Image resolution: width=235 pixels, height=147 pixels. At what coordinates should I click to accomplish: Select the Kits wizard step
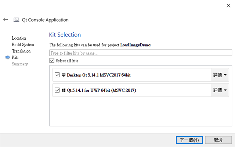15,57
